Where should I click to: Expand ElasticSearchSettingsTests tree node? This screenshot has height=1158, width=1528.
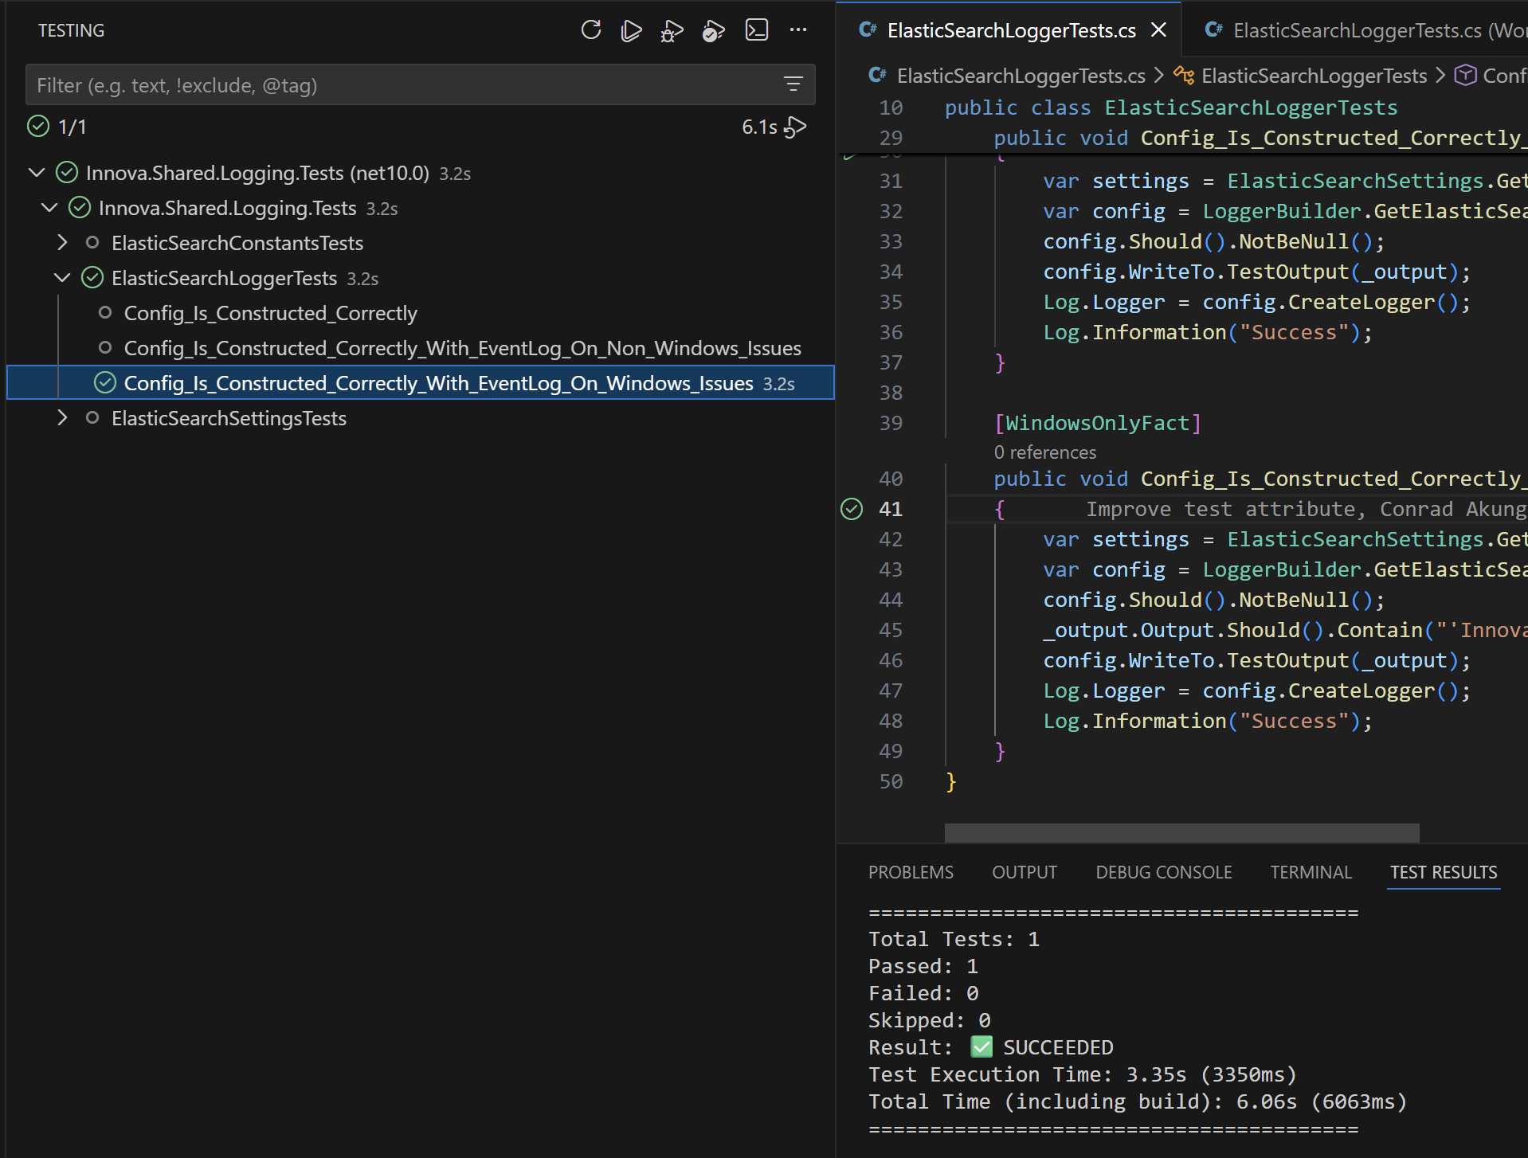point(62,418)
